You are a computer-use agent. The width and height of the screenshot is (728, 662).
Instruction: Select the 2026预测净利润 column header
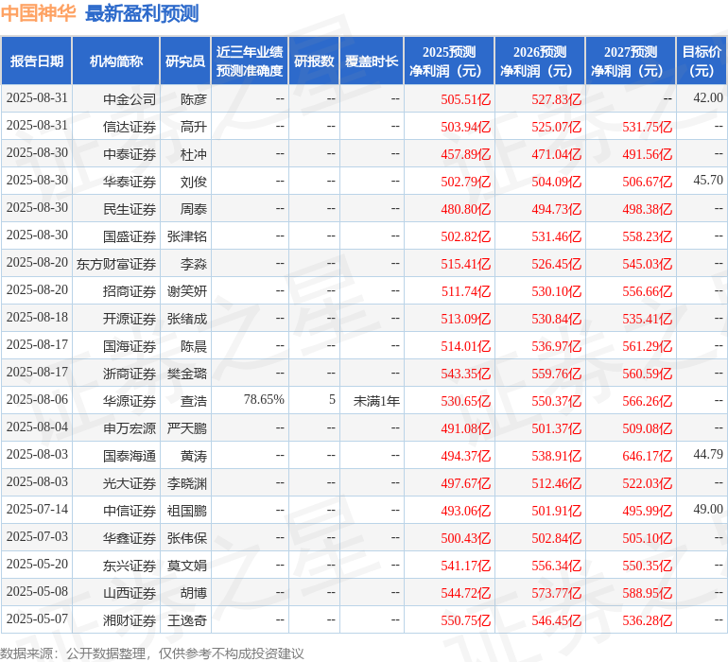tap(540, 61)
